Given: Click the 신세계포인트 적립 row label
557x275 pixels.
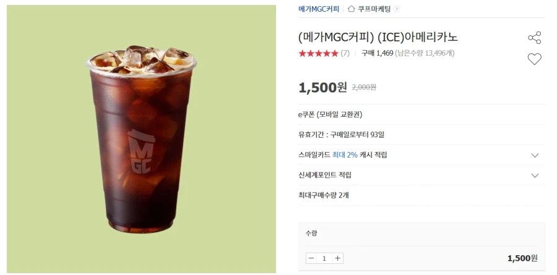Looking at the screenshot, I should [325, 175].
